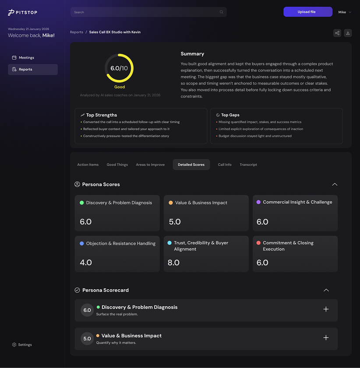Open the Transcript tab
The width and height of the screenshot is (360, 368).
pos(248,165)
